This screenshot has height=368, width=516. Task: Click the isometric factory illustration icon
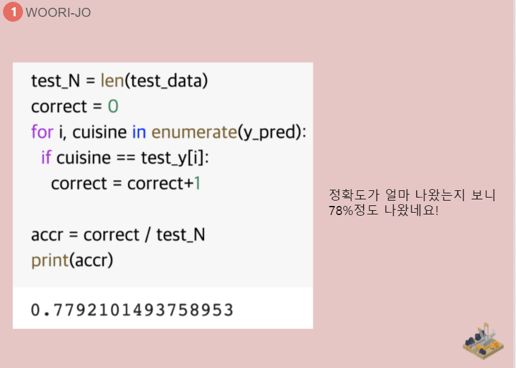483,341
